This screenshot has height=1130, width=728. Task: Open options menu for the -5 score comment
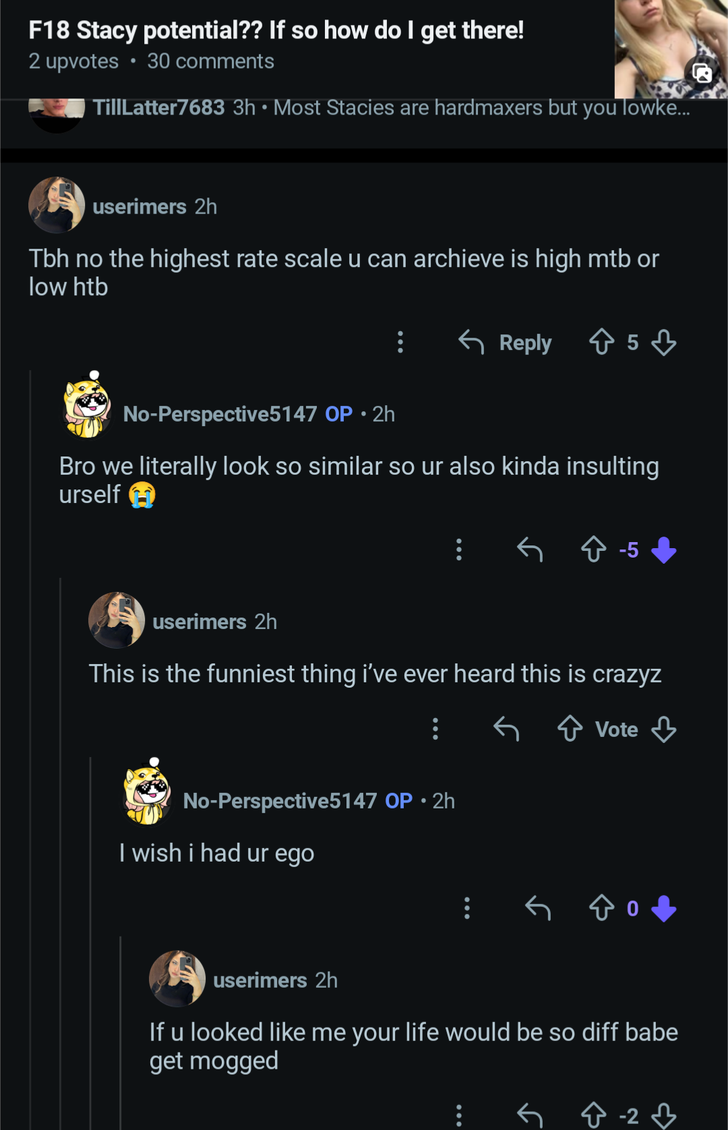(x=459, y=549)
